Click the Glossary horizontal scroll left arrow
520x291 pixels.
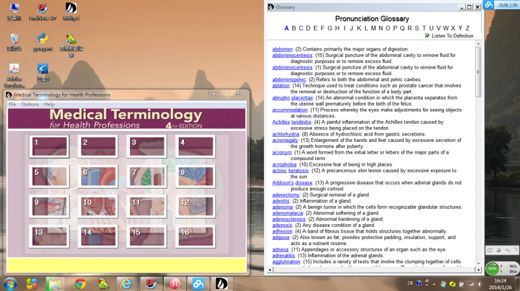270,270
